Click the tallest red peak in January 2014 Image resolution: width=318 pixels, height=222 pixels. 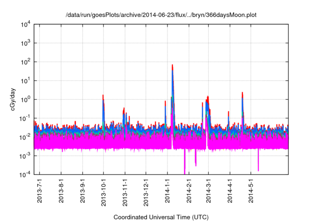click(172, 66)
